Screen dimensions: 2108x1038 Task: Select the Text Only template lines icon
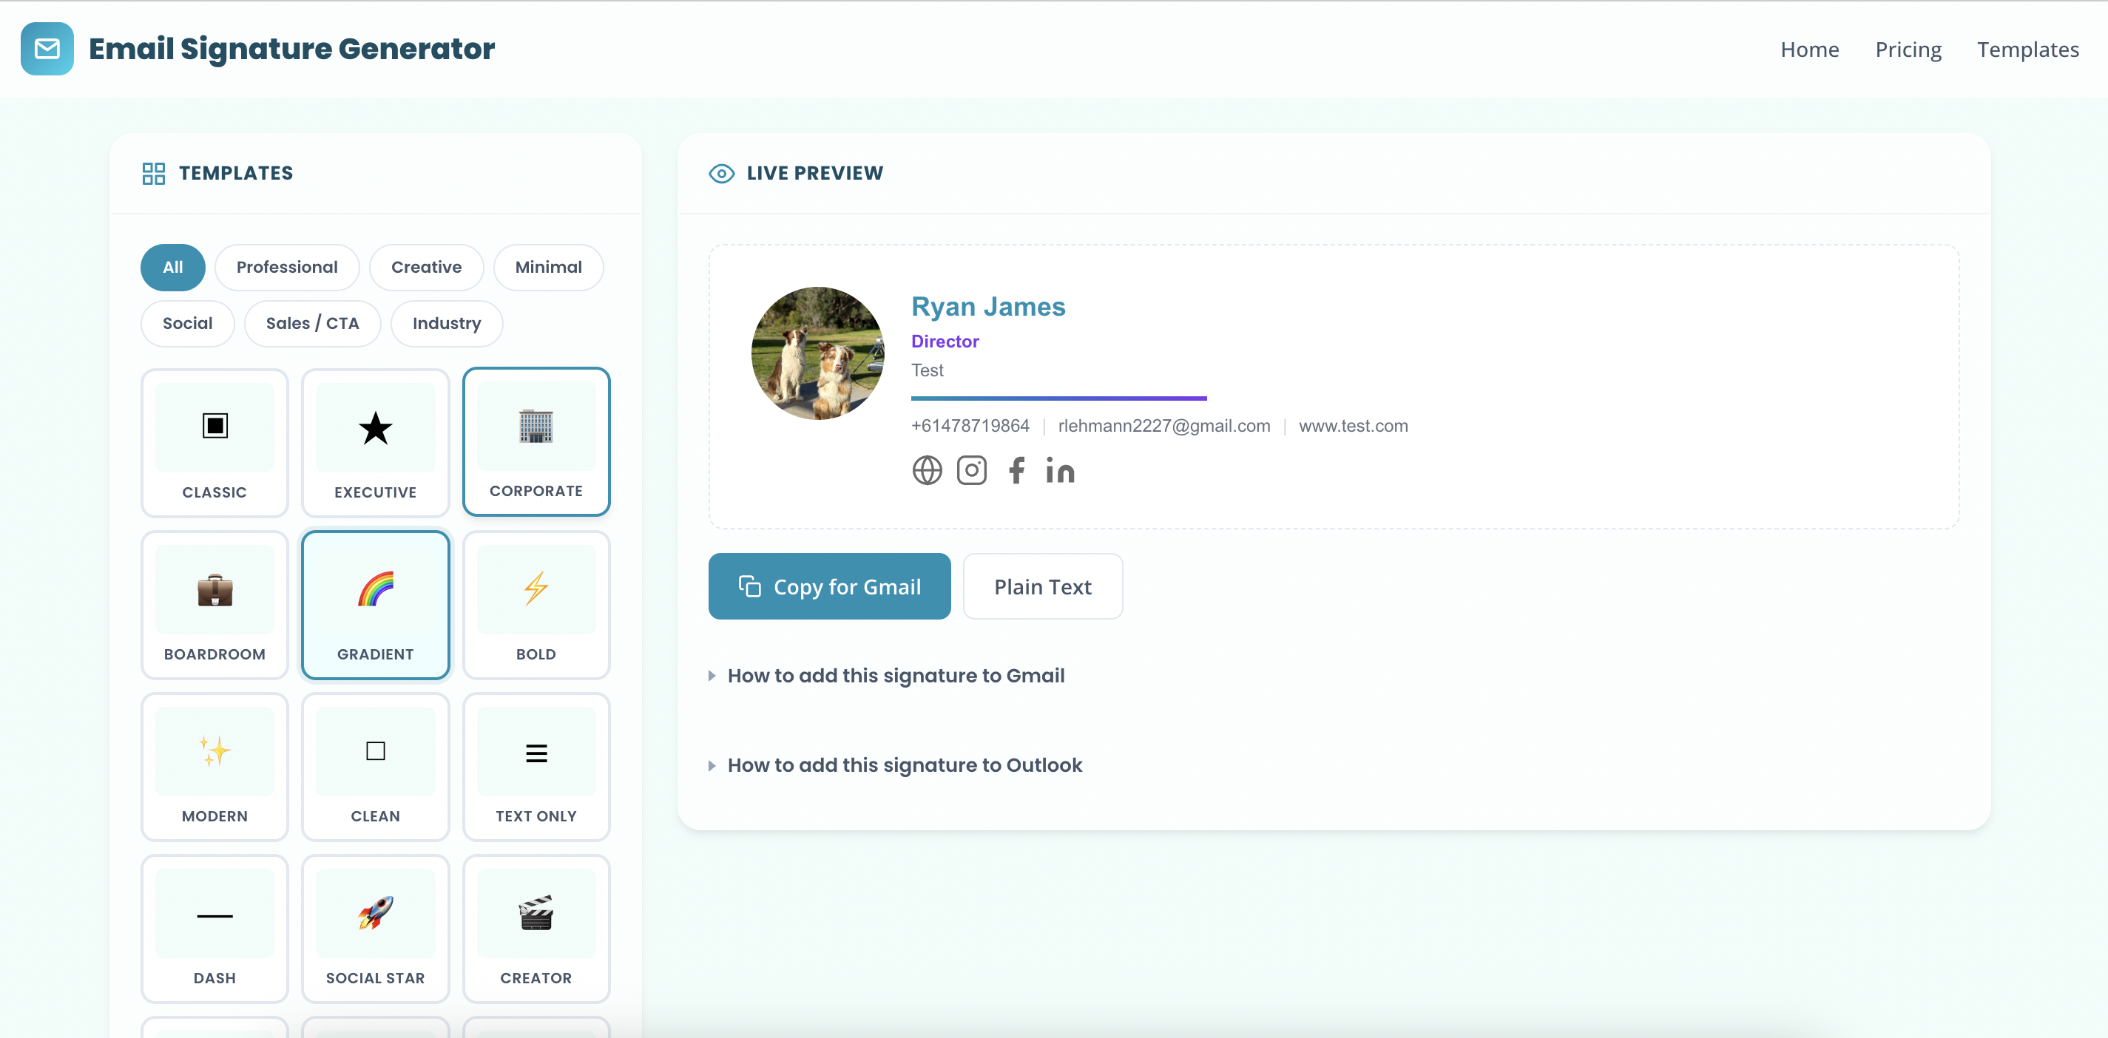(x=536, y=753)
